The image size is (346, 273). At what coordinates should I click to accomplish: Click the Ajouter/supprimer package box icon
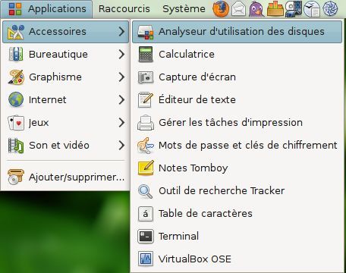(16, 177)
